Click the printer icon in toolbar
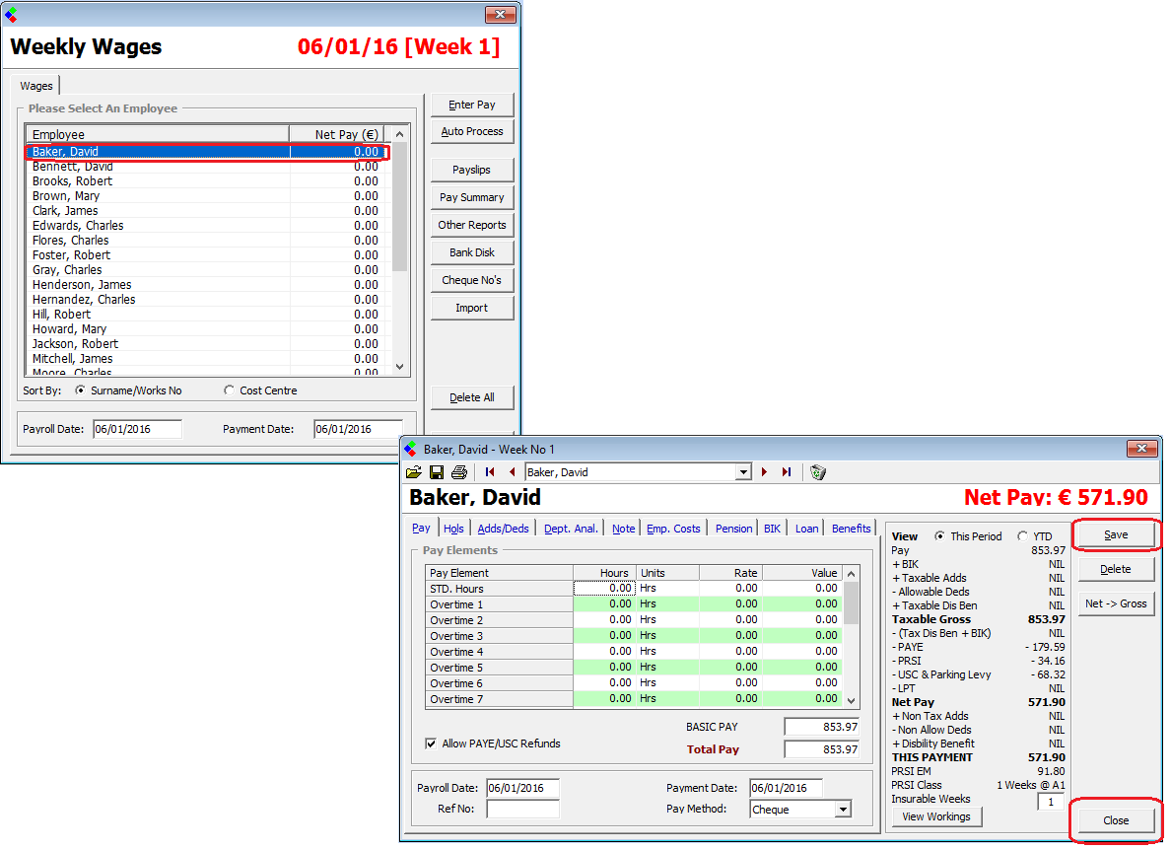 point(458,473)
